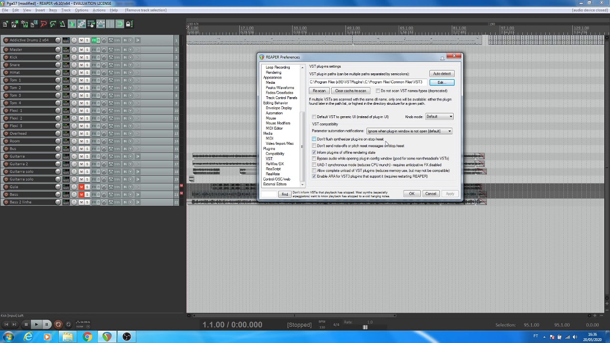This screenshot has height=343, width=610.
Task: Open envelopes for the Snare track
Action: point(111,65)
